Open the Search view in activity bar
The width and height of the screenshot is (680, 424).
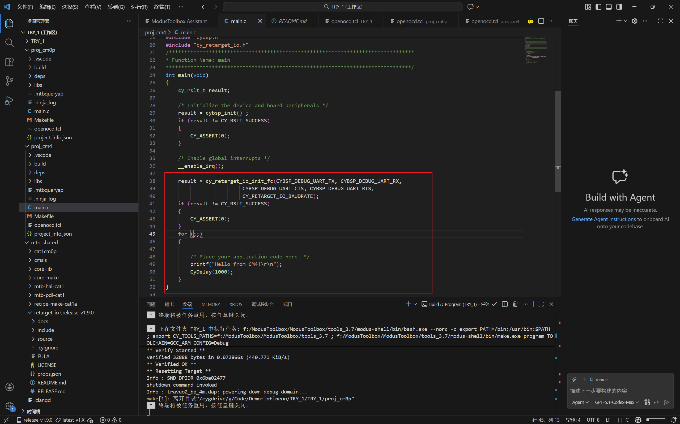tap(9, 43)
